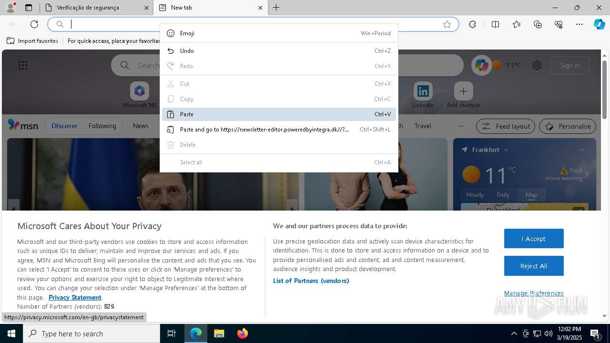
Task: Toggle split screen icon
Action: [495, 24]
